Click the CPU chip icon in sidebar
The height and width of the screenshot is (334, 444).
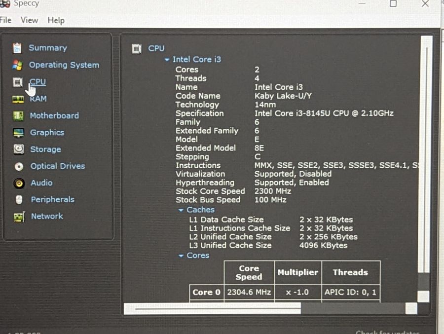(x=18, y=82)
